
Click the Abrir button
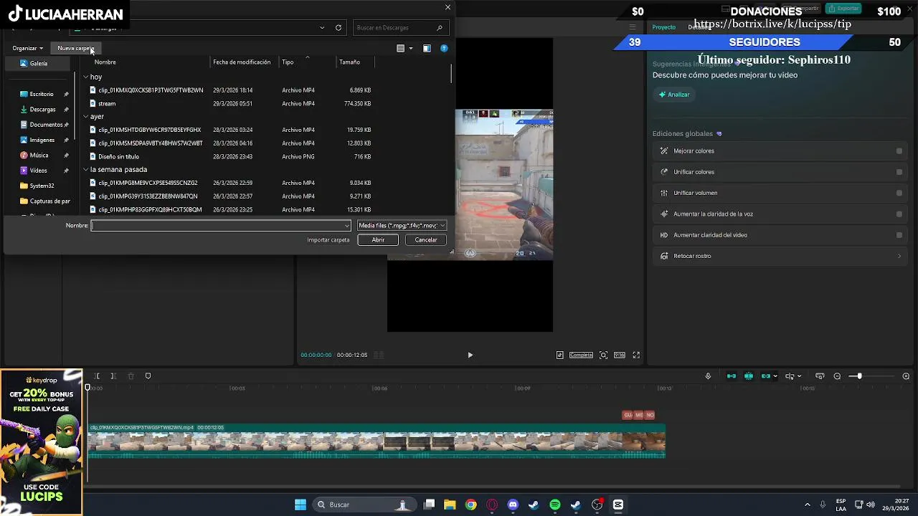pyautogui.click(x=378, y=240)
